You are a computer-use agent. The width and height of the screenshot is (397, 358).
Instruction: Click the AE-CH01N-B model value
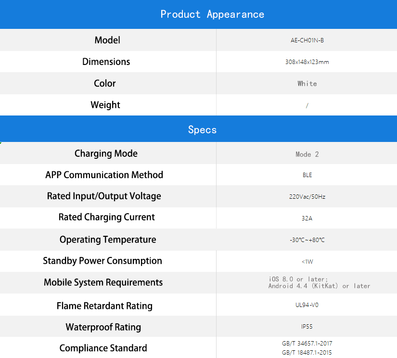pyautogui.click(x=307, y=40)
